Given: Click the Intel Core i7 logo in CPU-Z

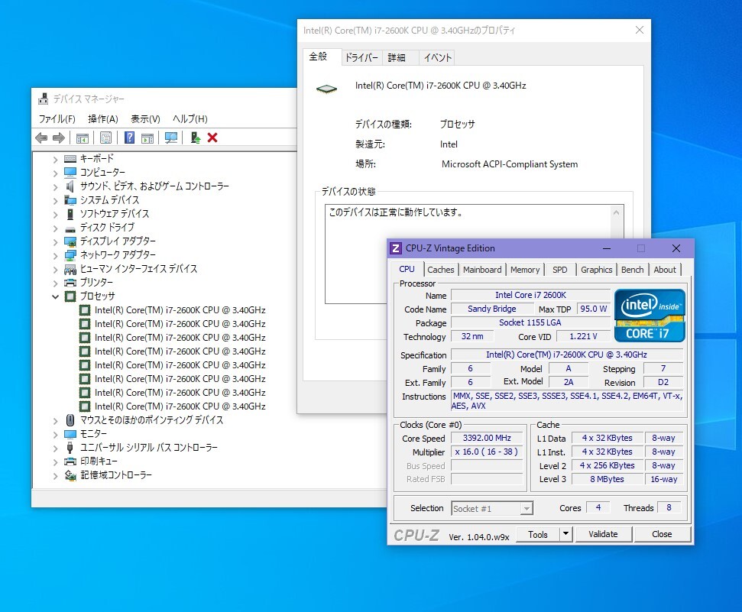Looking at the screenshot, I should 650,316.
